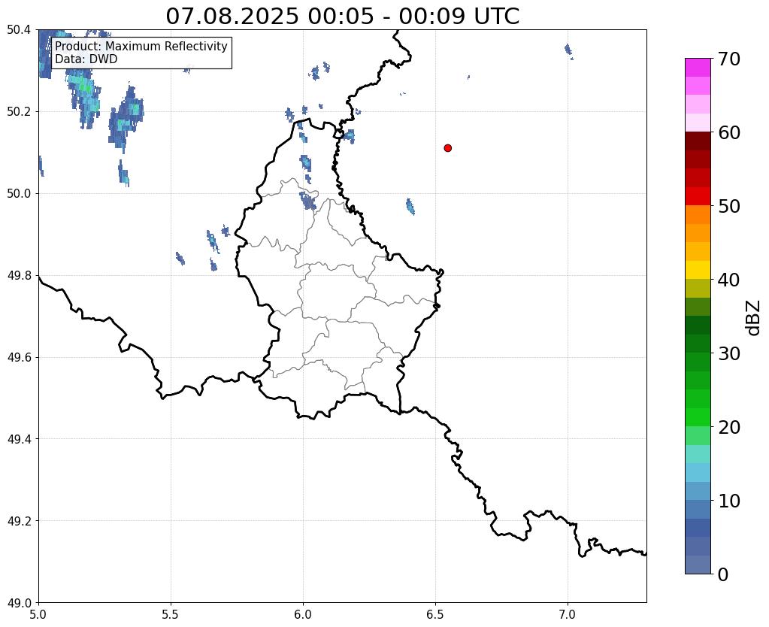Click the latitude tick label 50.2
The width and height of the screenshot is (769, 627).
[19, 112]
